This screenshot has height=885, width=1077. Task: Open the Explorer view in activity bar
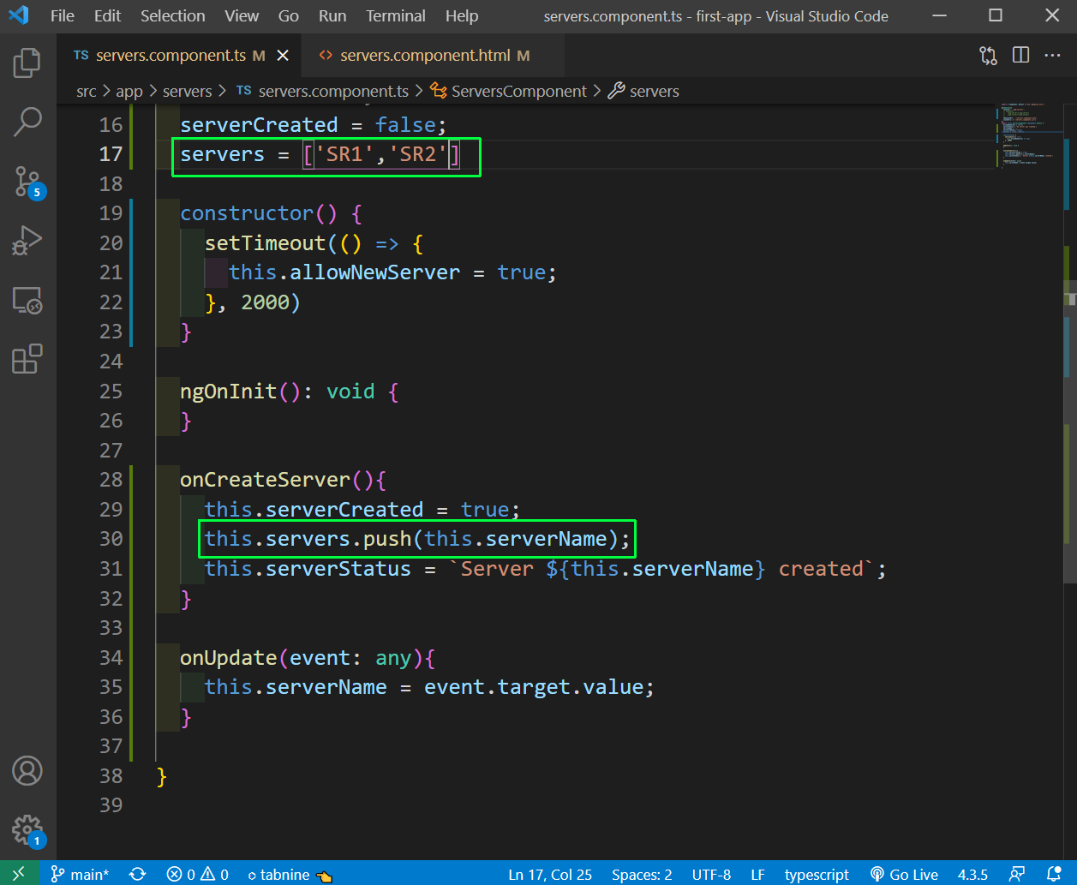click(27, 63)
